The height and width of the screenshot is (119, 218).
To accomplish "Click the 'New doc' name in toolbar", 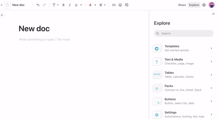I will (x=18, y=5).
